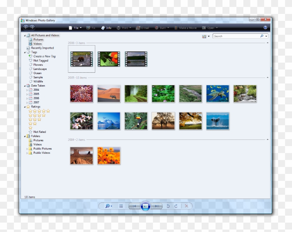The image size is (292, 232).
Task: Open the Info pane
Action: (106, 28)
